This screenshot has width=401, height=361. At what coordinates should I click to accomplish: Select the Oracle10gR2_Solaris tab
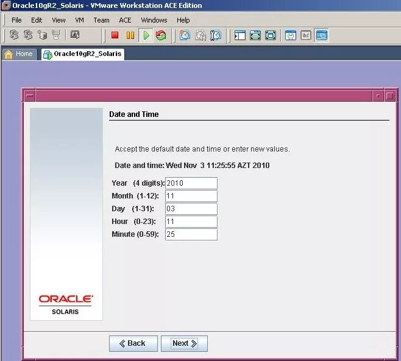[83, 54]
